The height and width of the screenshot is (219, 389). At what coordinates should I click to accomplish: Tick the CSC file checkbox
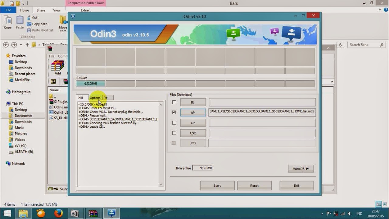click(174, 133)
